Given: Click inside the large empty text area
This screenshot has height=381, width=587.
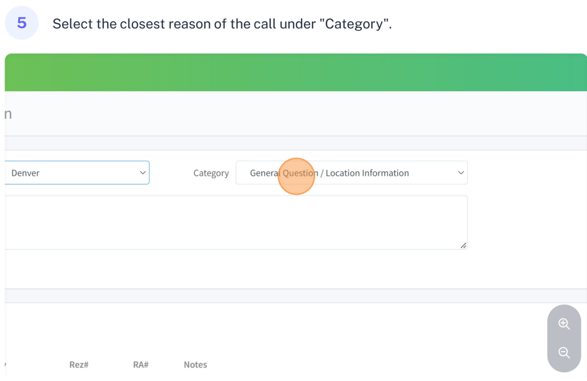Looking at the screenshot, I should [x=235, y=222].
